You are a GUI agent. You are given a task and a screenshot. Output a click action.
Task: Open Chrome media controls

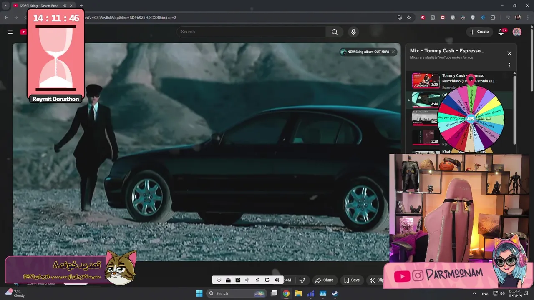click(x=508, y=17)
